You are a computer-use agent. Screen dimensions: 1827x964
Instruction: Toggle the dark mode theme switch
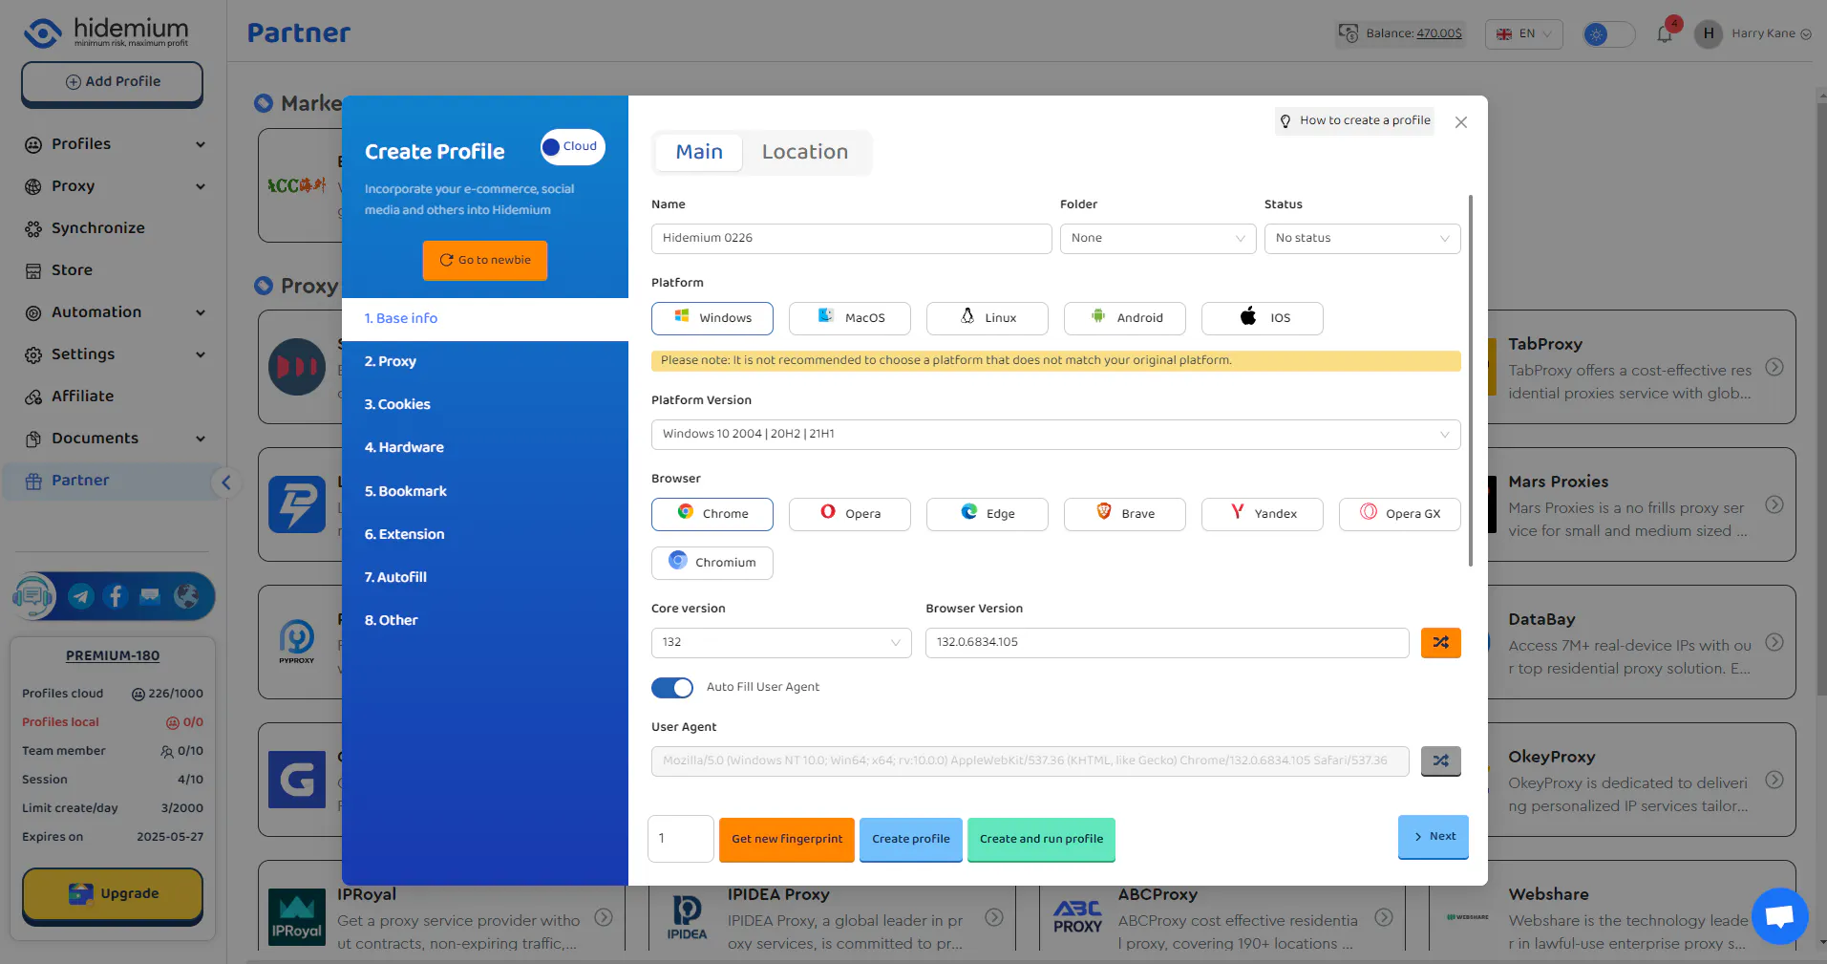point(1608,34)
